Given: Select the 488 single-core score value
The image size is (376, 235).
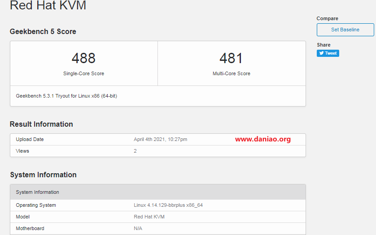Looking at the screenshot, I should (x=84, y=58).
